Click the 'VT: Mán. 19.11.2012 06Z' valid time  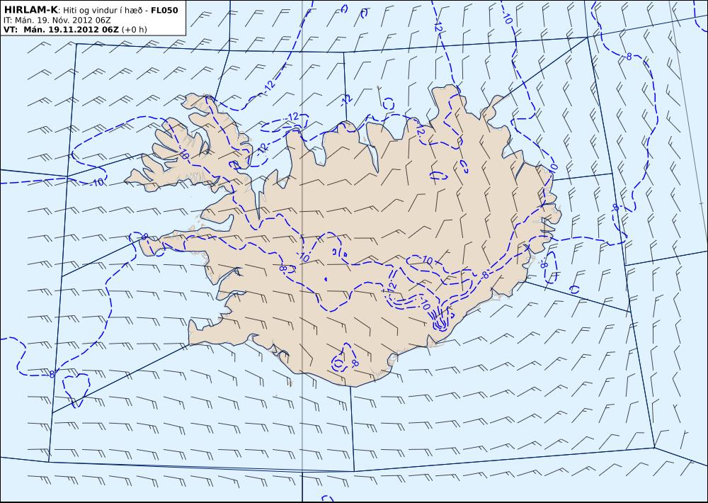point(61,30)
